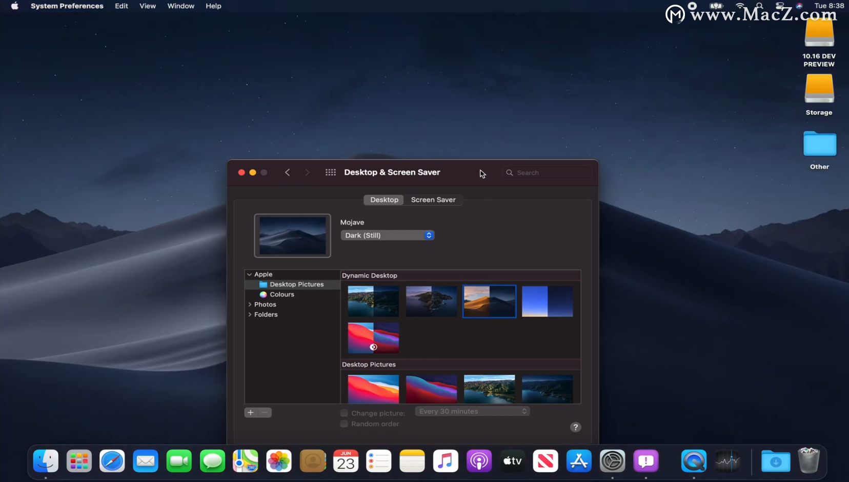
Task: Go back in System Preferences
Action: (x=288, y=172)
